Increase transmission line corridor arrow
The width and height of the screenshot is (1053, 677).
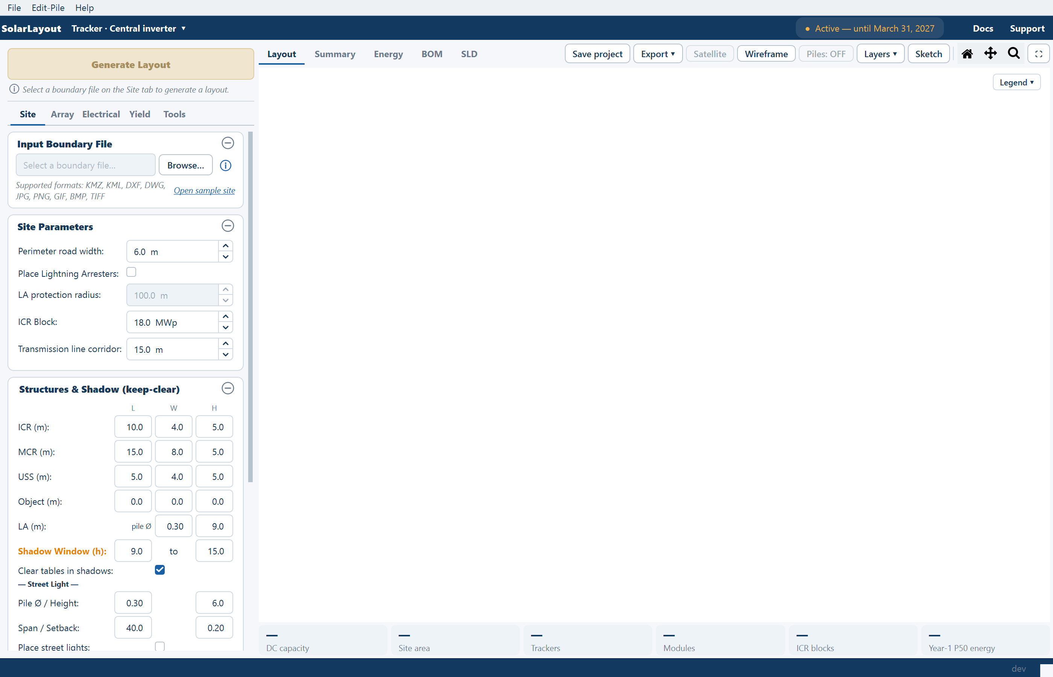click(x=225, y=343)
